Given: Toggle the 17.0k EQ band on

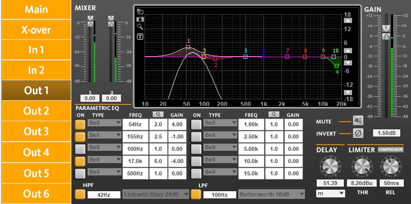Looking at the screenshot, I should point(80,162).
